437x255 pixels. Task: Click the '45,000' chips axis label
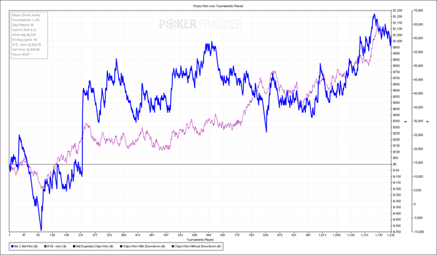[419, 80]
